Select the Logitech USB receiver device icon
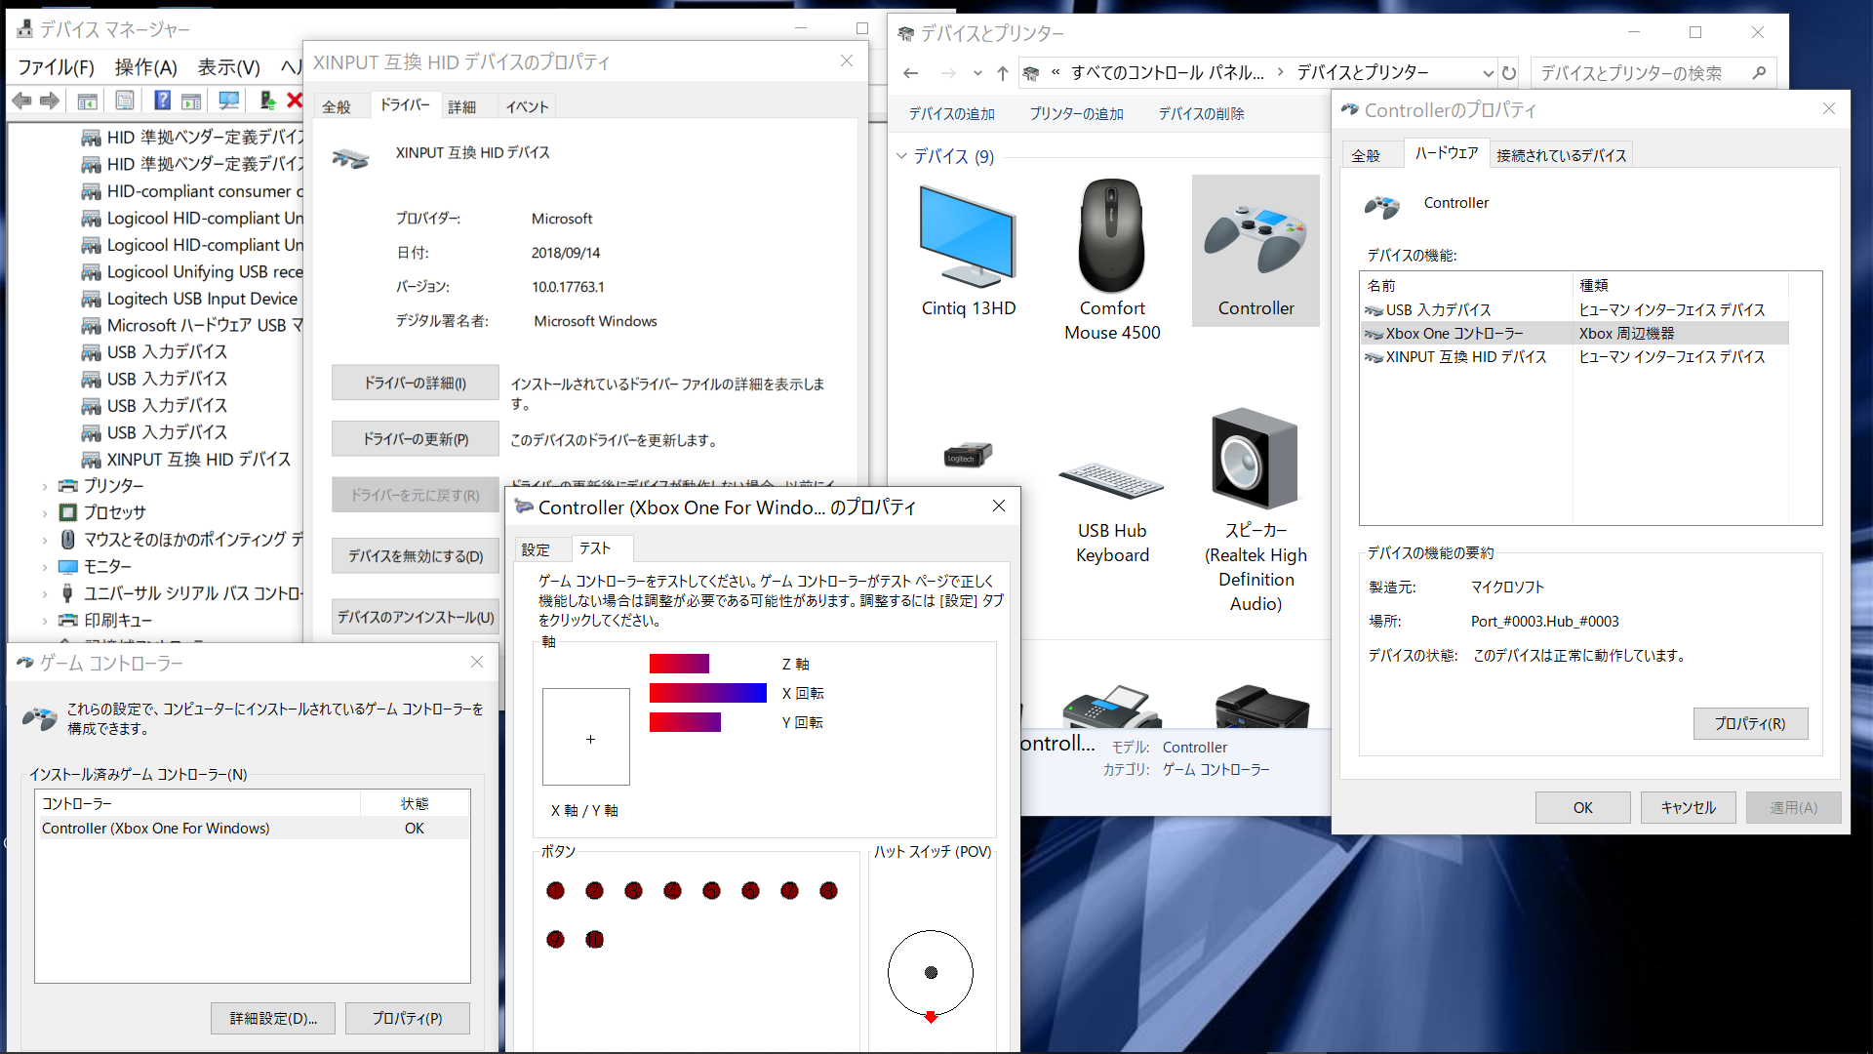 [x=968, y=455]
